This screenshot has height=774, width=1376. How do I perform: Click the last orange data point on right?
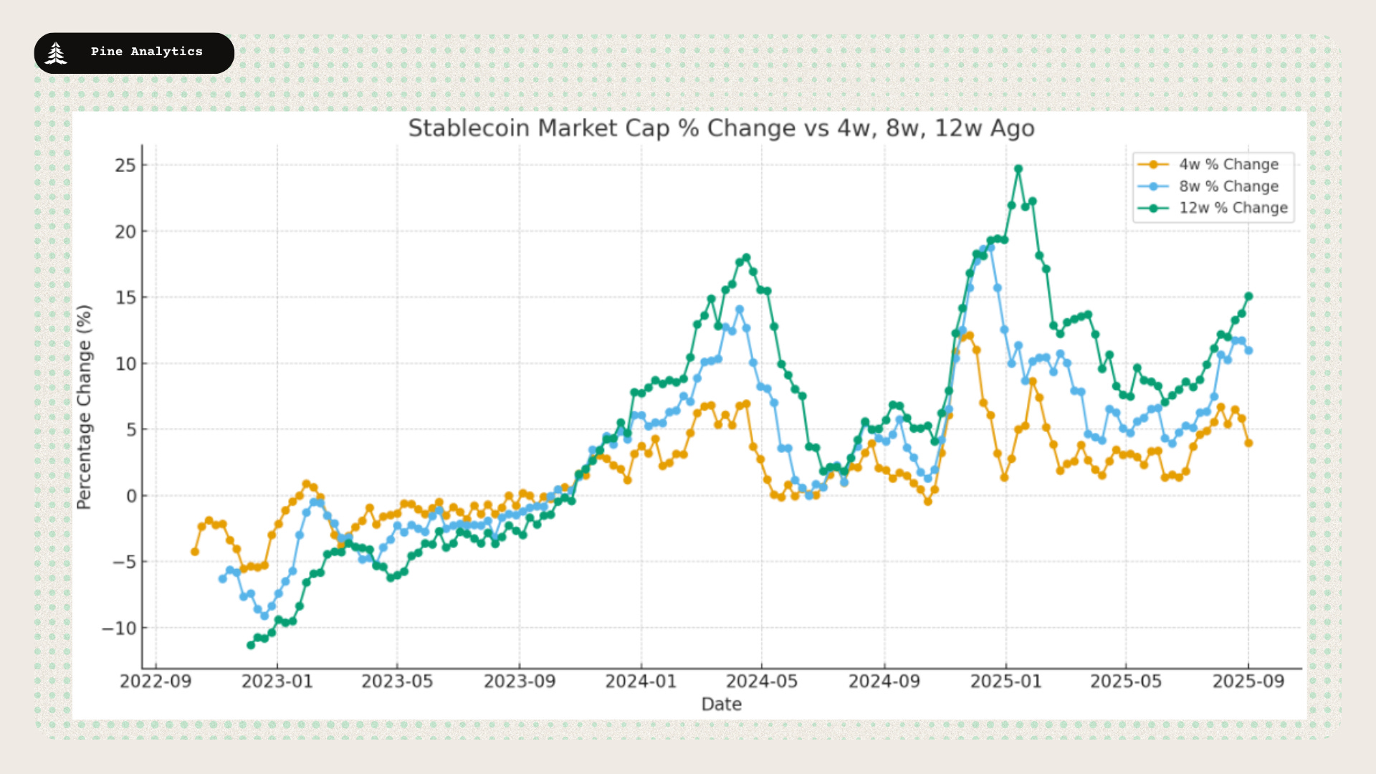1248,443
